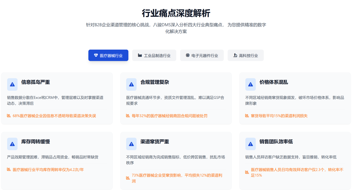Click the chart icon beside 68%医疗器械企业 statistic

(x=9, y=116)
